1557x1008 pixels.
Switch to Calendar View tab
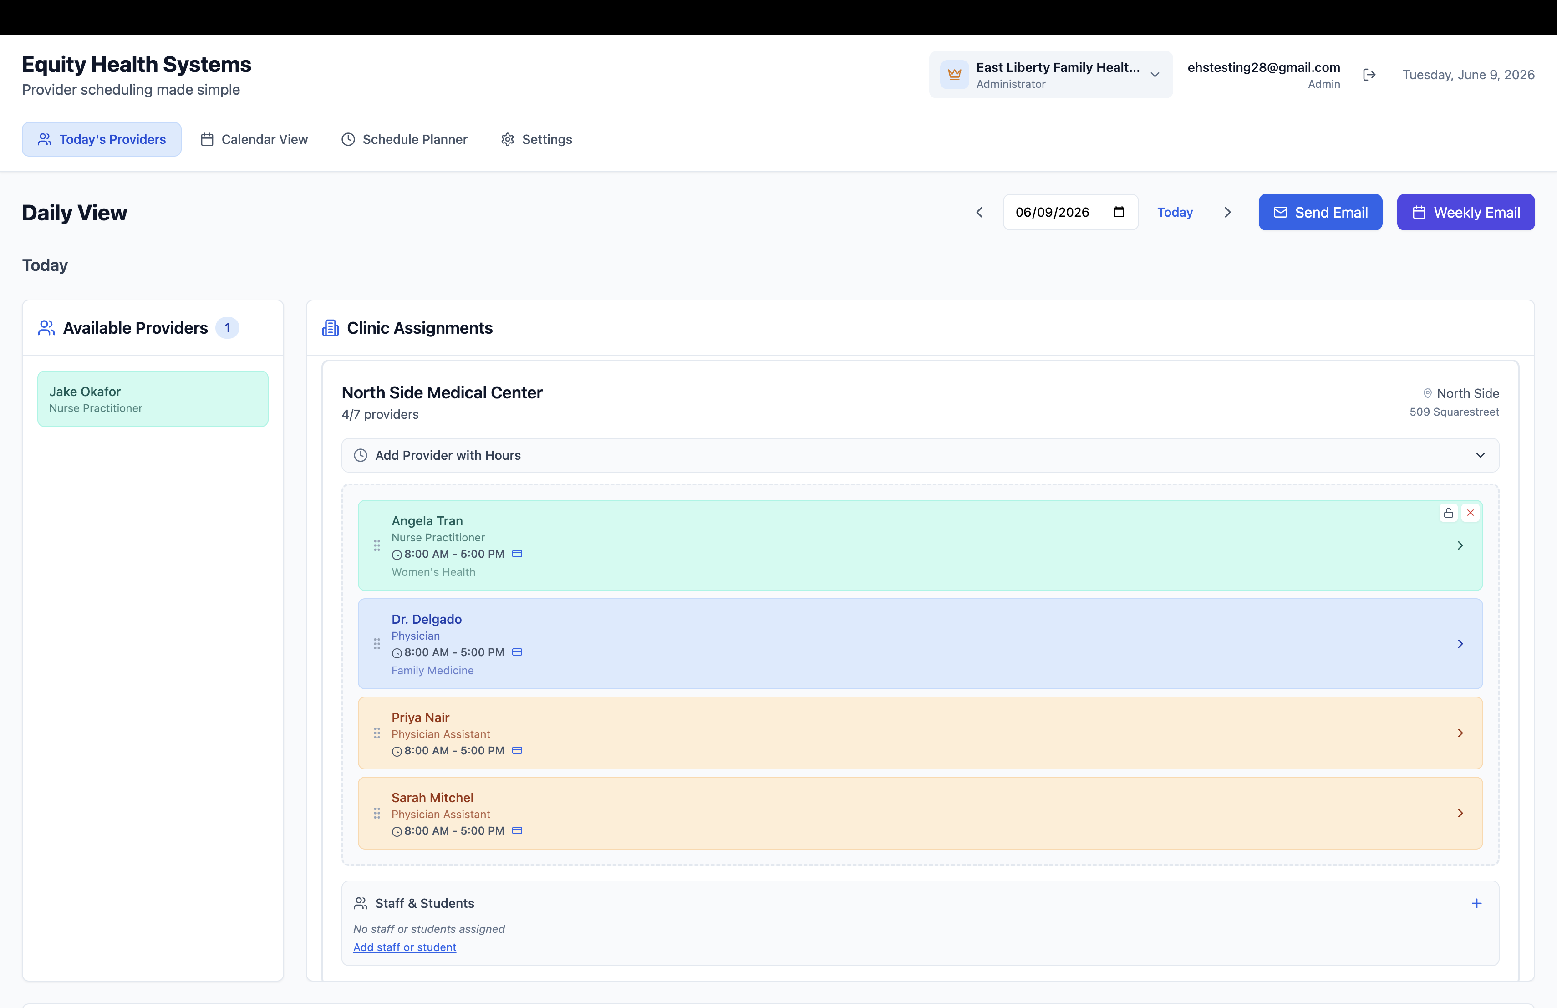254,139
